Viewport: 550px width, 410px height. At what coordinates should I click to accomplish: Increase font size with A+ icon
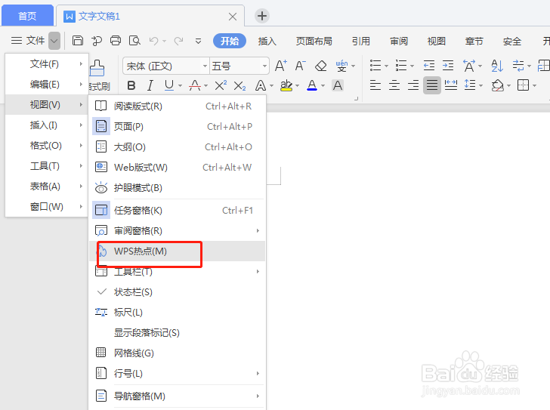click(280, 66)
